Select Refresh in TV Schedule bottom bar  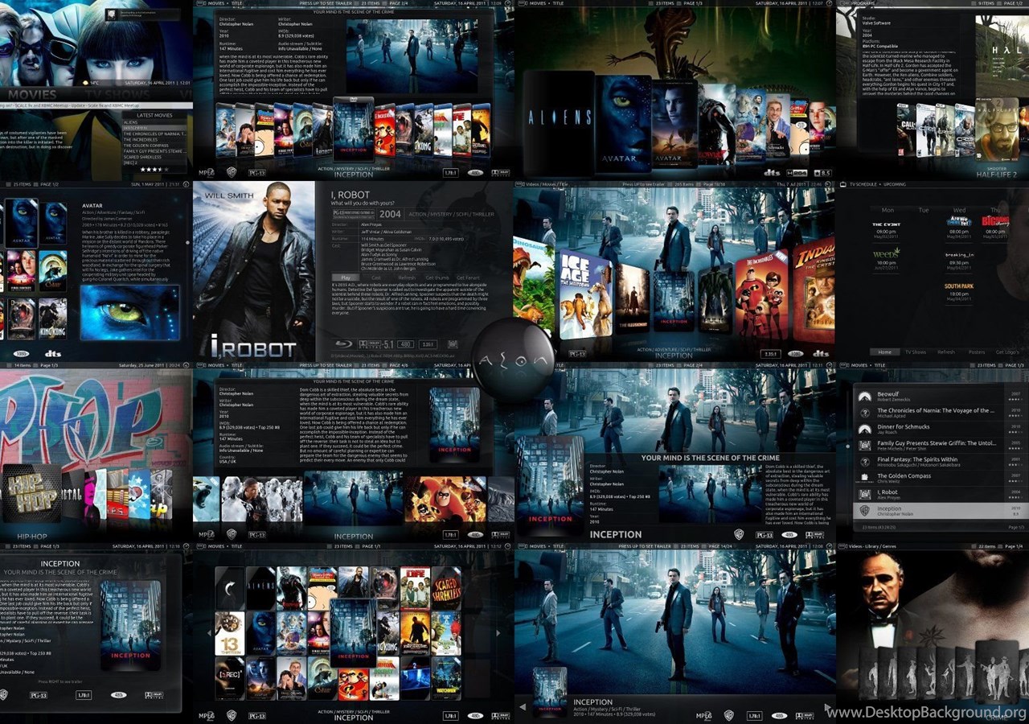[x=946, y=352]
